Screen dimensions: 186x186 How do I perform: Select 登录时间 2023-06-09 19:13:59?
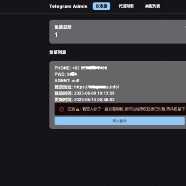click(85, 93)
